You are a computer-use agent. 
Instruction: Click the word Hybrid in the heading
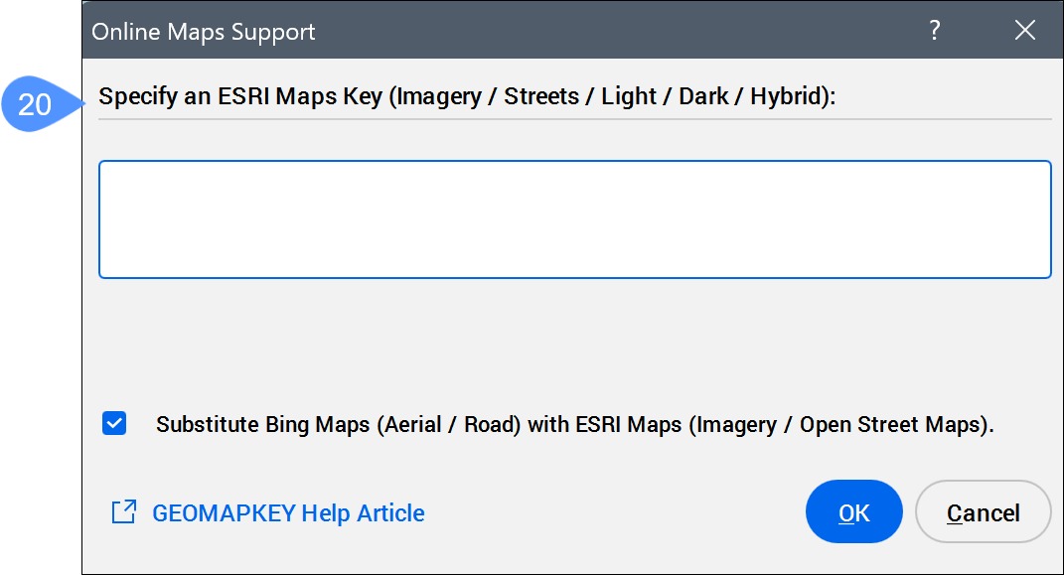click(784, 97)
